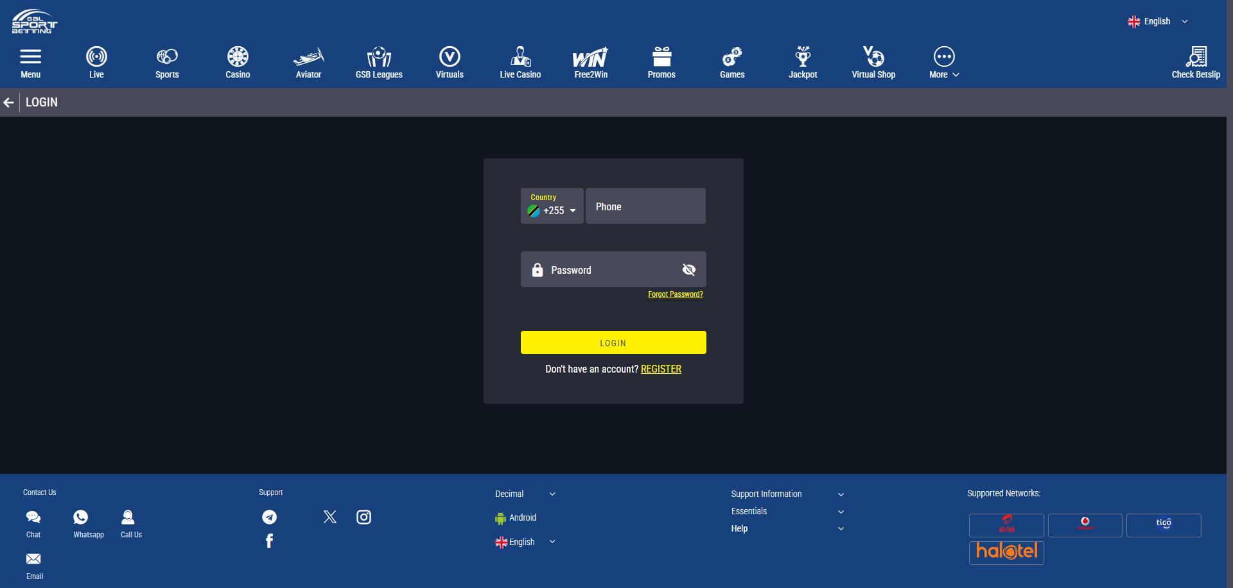Open the Live betting section
The height and width of the screenshot is (588, 1233).
[96, 61]
